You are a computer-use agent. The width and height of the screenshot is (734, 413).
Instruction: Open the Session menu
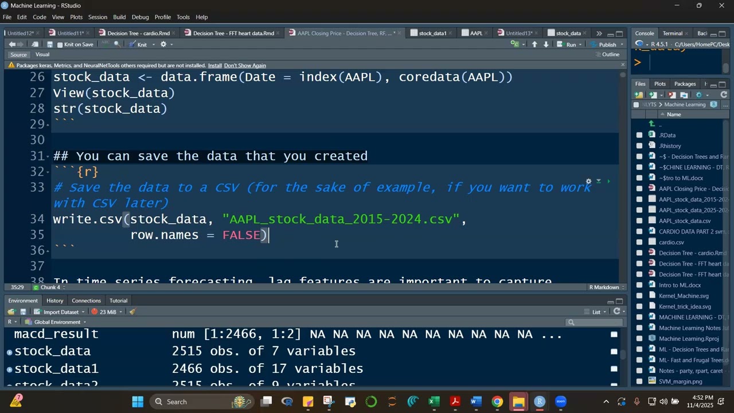[x=97, y=17]
